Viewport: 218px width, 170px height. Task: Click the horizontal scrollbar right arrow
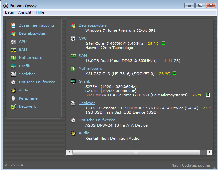tap(210, 152)
